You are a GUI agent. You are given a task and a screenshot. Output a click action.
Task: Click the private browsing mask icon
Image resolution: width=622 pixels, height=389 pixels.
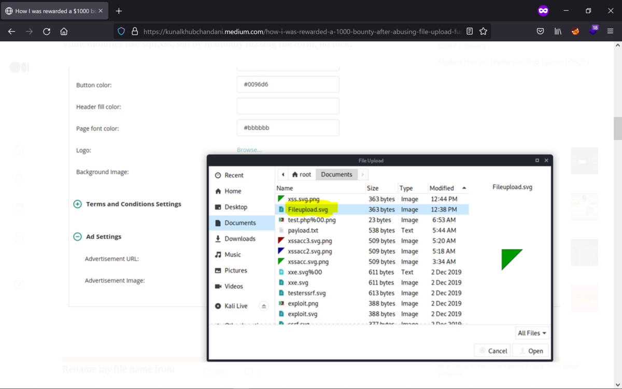(x=543, y=10)
